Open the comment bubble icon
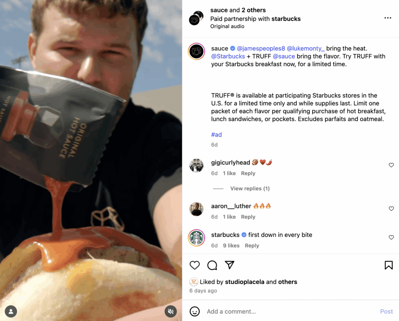Screen dimensions: 399x321 [212, 265]
